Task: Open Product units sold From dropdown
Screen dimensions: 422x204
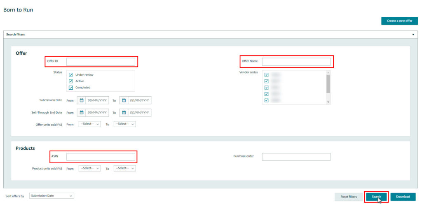Action: coord(90,168)
